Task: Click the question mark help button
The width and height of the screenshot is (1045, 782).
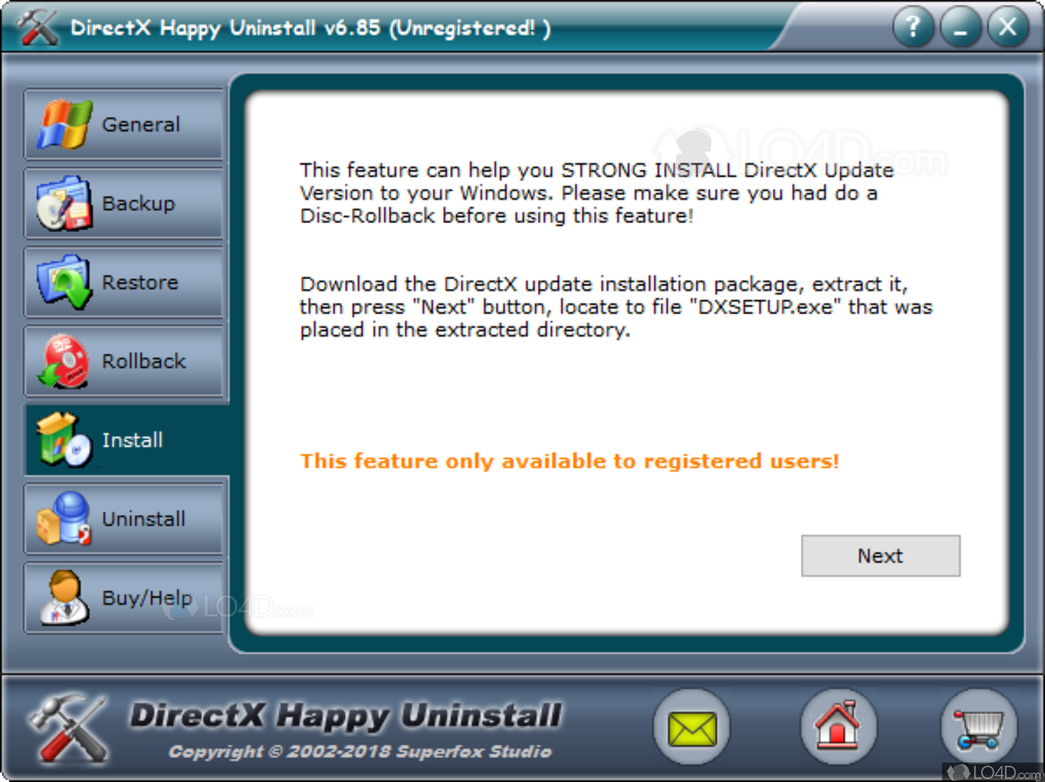Action: coord(913,27)
